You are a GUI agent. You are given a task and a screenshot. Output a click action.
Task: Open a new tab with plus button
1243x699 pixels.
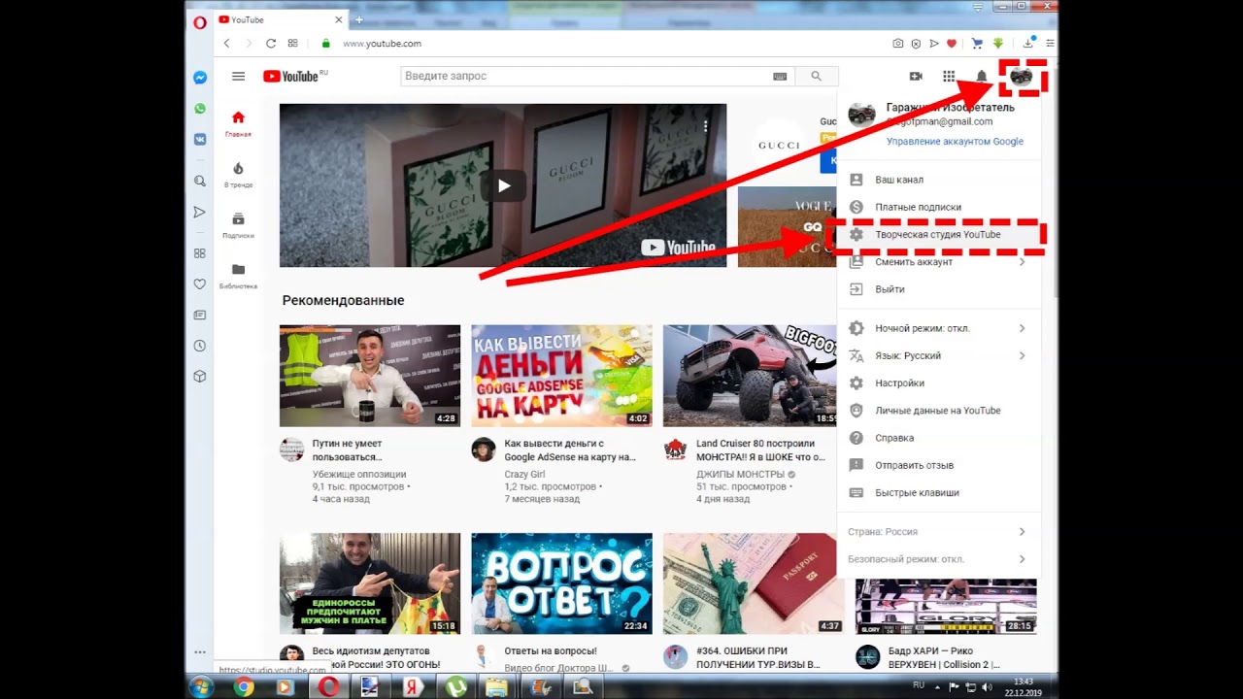pos(358,20)
